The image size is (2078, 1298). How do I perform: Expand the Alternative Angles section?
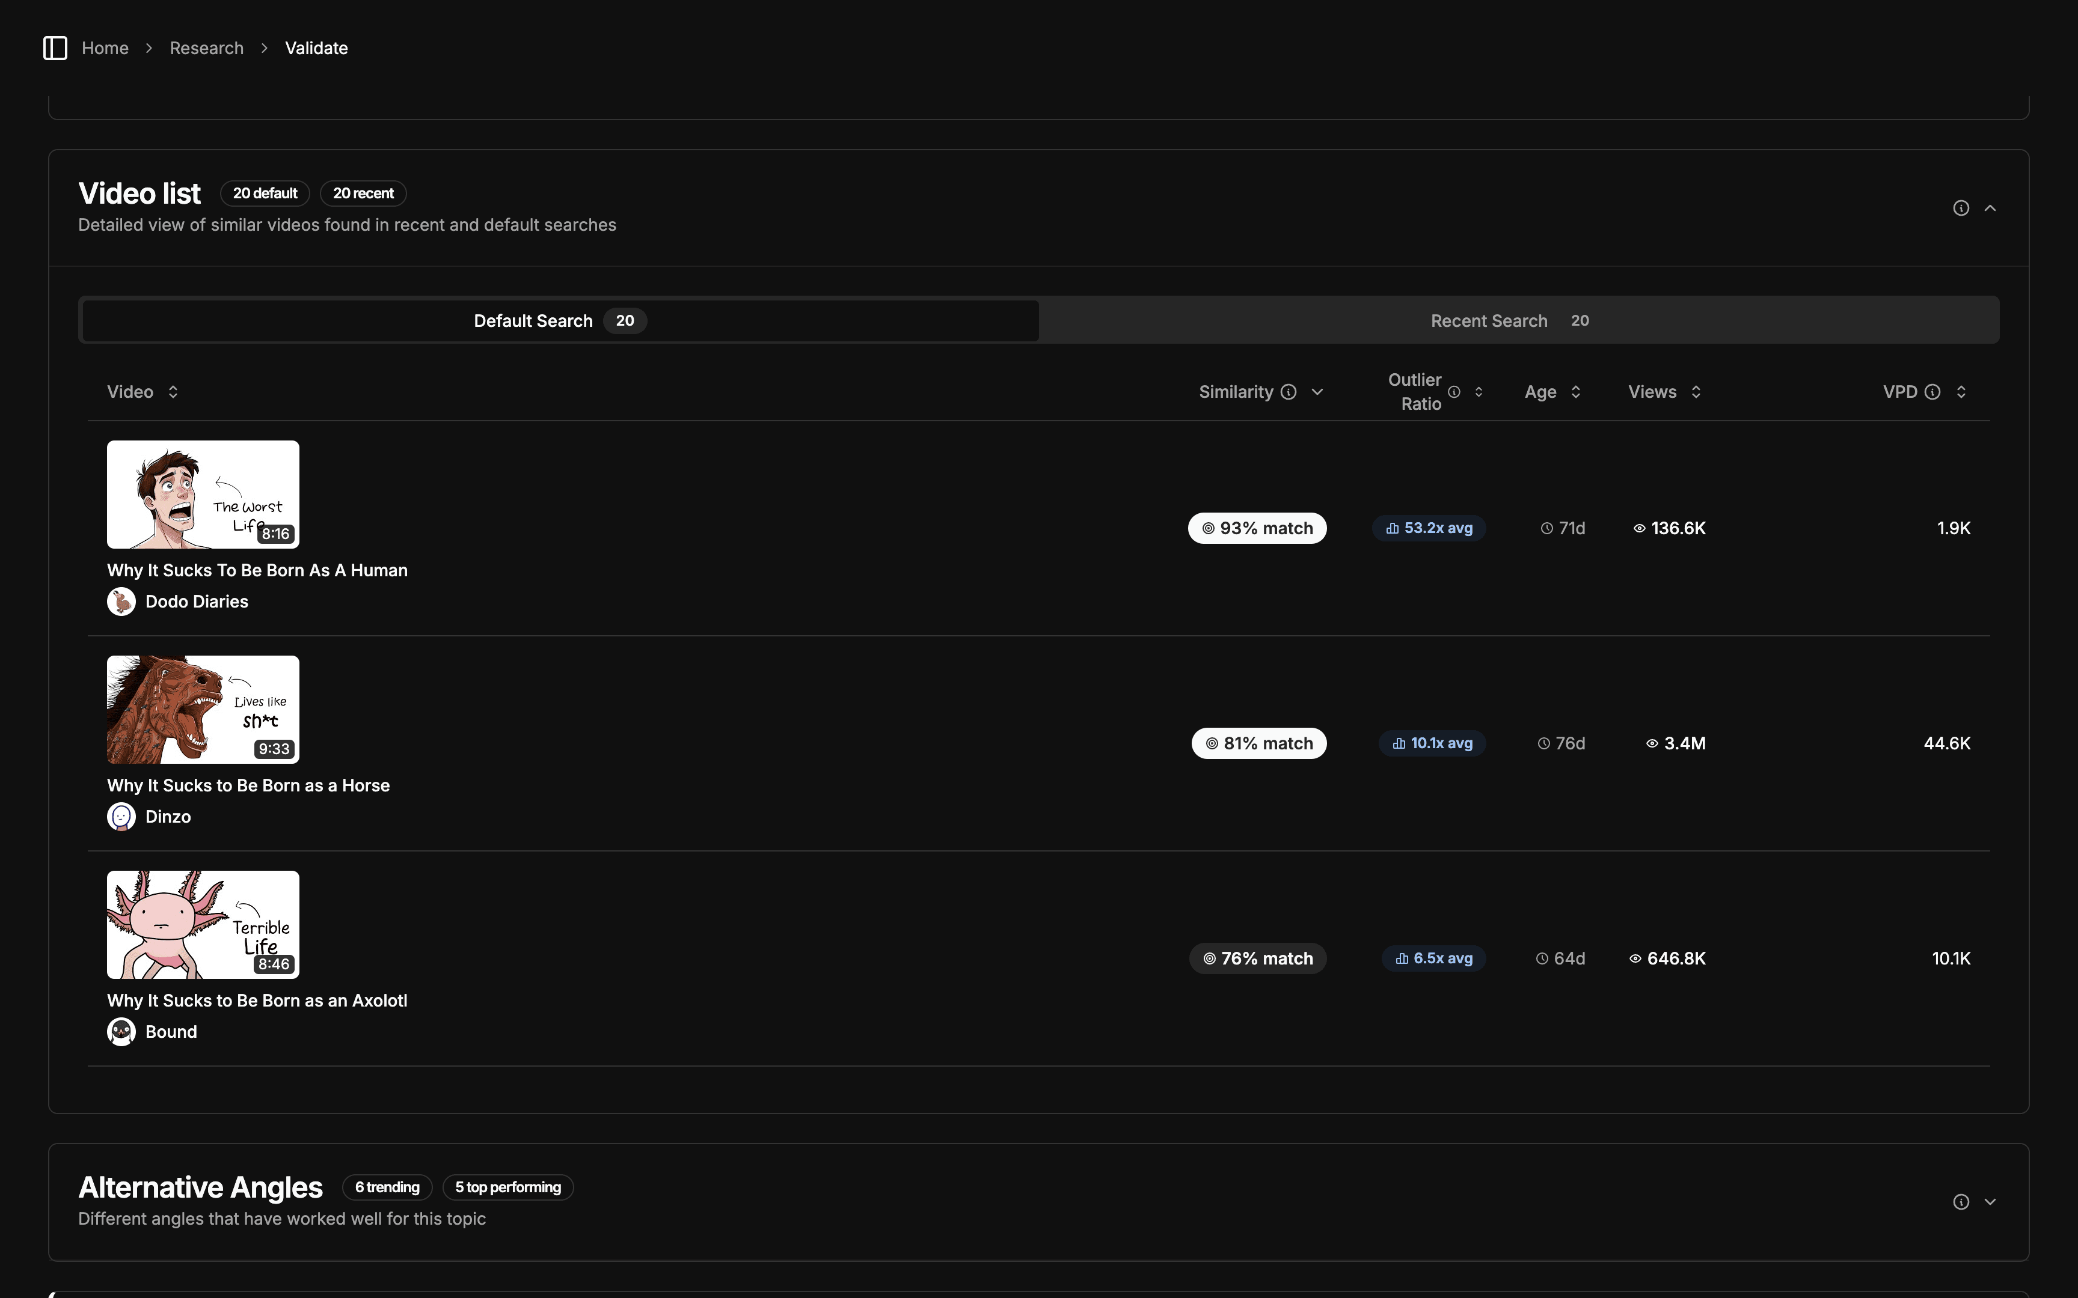click(x=1990, y=1202)
